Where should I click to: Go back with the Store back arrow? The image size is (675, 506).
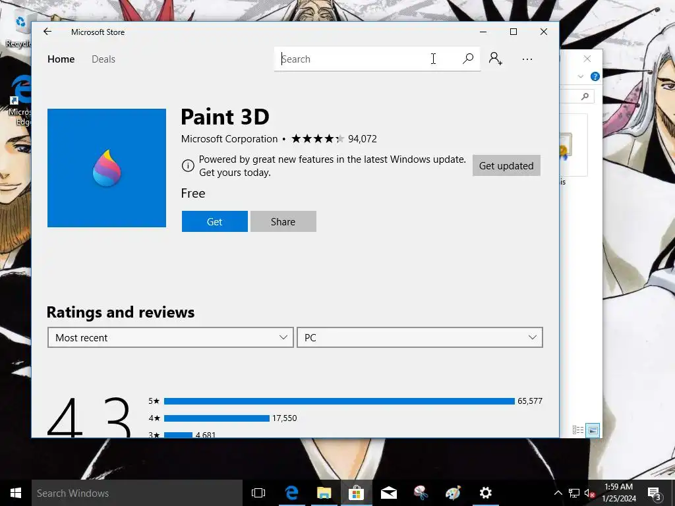tap(47, 32)
